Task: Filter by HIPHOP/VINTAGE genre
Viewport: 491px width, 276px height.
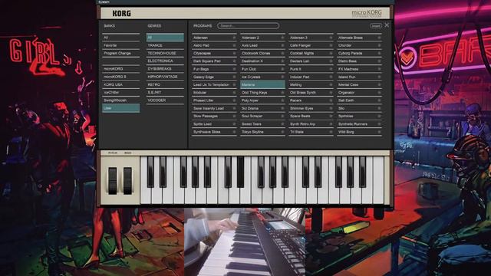Action: tap(165, 77)
